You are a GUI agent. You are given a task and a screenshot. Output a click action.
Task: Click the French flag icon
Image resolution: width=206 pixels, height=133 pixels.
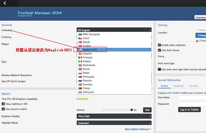(x=80, y=58)
